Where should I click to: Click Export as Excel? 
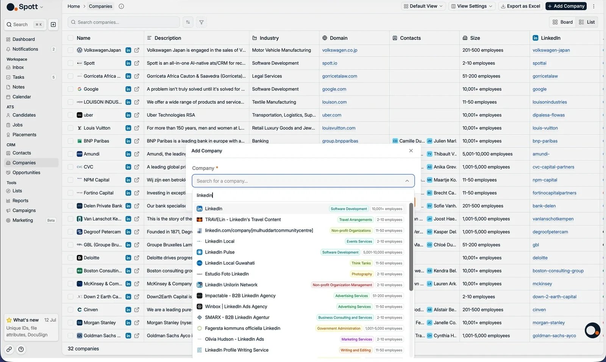pyautogui.click(x=520, y=6)
